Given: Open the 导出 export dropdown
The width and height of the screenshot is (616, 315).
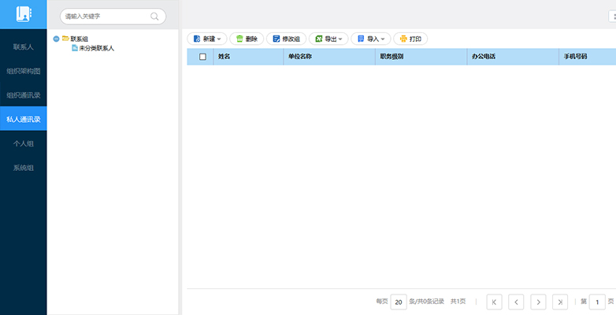Looking at the screenshot, I should point(328,39).
